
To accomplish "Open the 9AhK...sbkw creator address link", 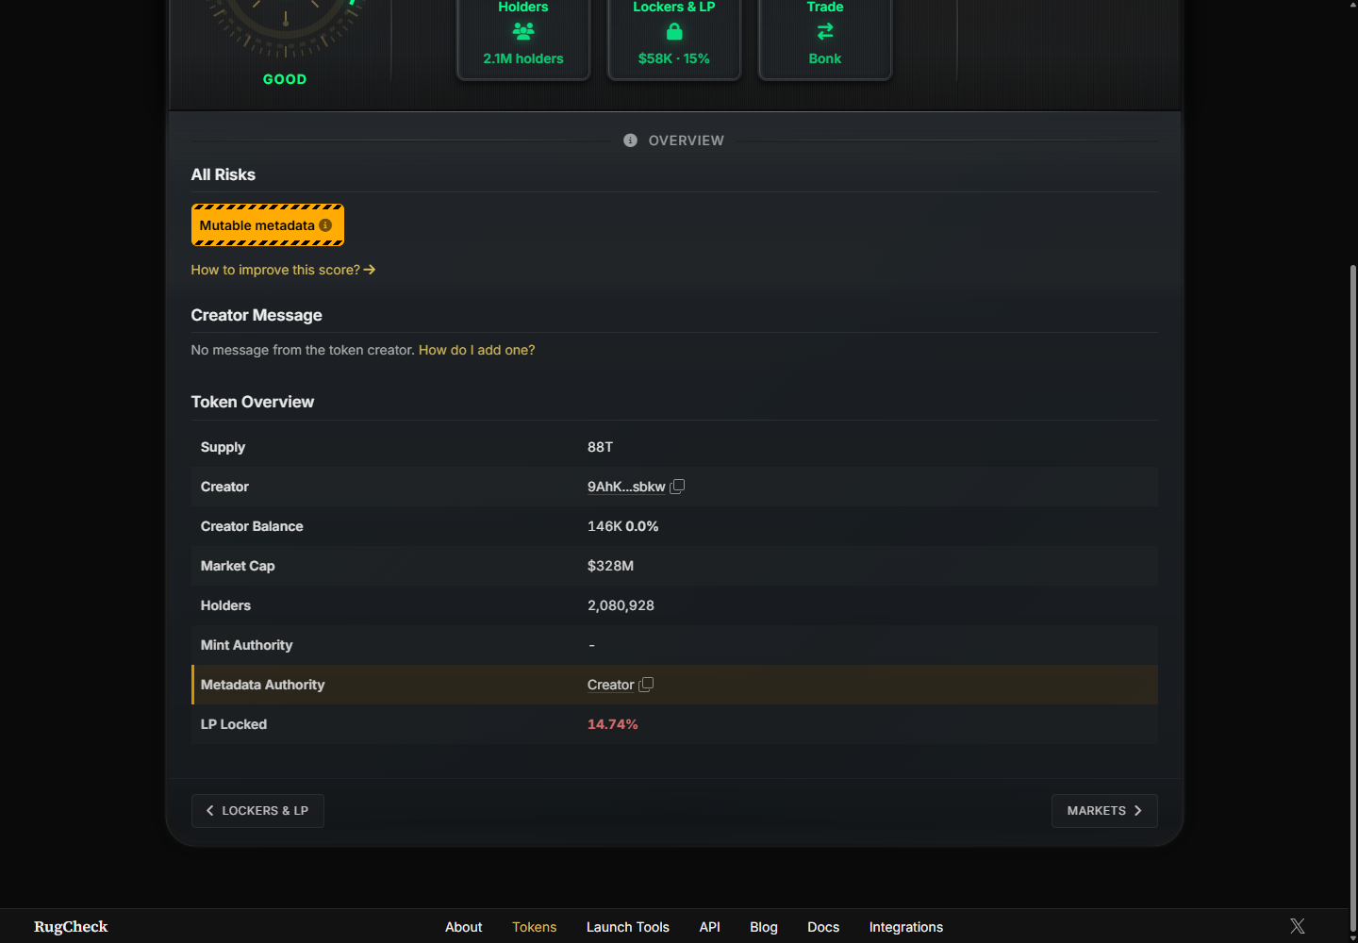I will 626,487.
